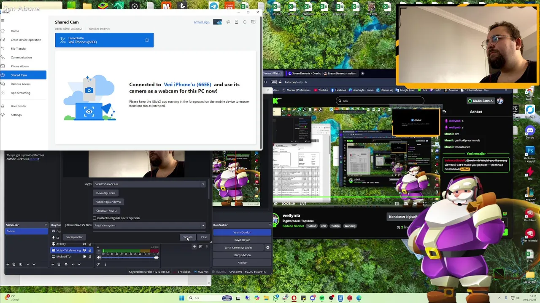This screenshot has width=540, height=303.
Task: Click the Varsayılanlar button
Action: (x=74, y=237)
